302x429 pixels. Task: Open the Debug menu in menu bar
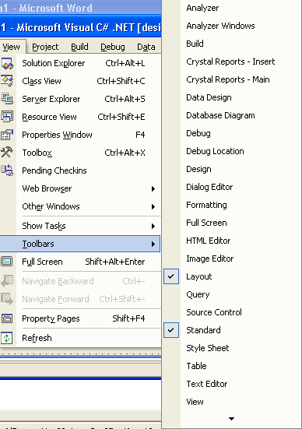113,47
